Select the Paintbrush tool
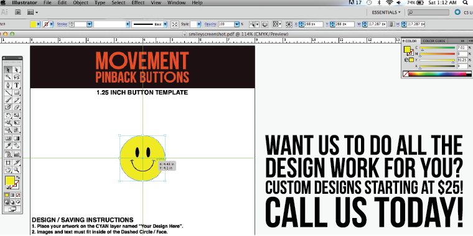The image size is (473, 236). click(x=8, y=99)
